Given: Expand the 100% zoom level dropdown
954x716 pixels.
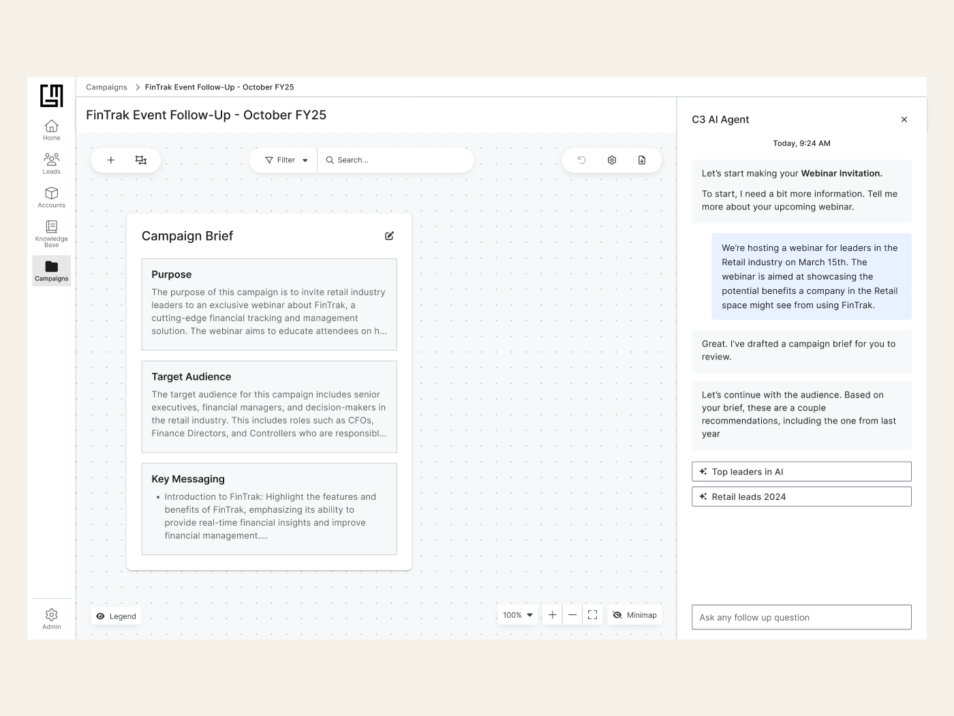Looking at the screenshot, I should click(x=518, y=615).
